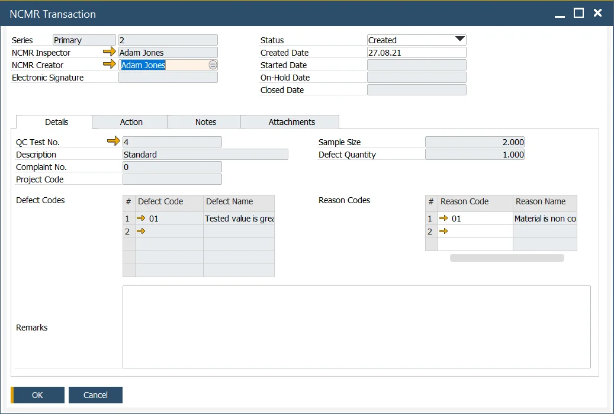Go to the Attachments tab
The height and width of the screenshot is (414, 614).
point(291,122)
